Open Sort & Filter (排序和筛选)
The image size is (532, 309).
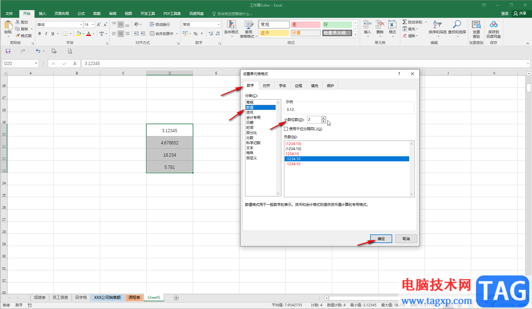[x=437, y=29]
